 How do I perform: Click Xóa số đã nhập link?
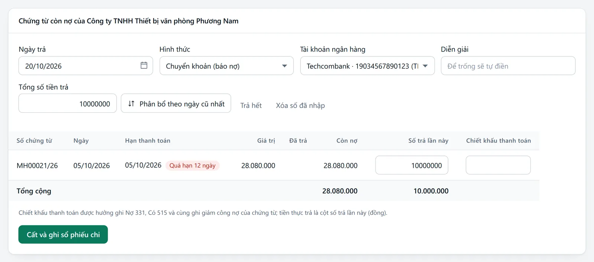tap(300, 105)
